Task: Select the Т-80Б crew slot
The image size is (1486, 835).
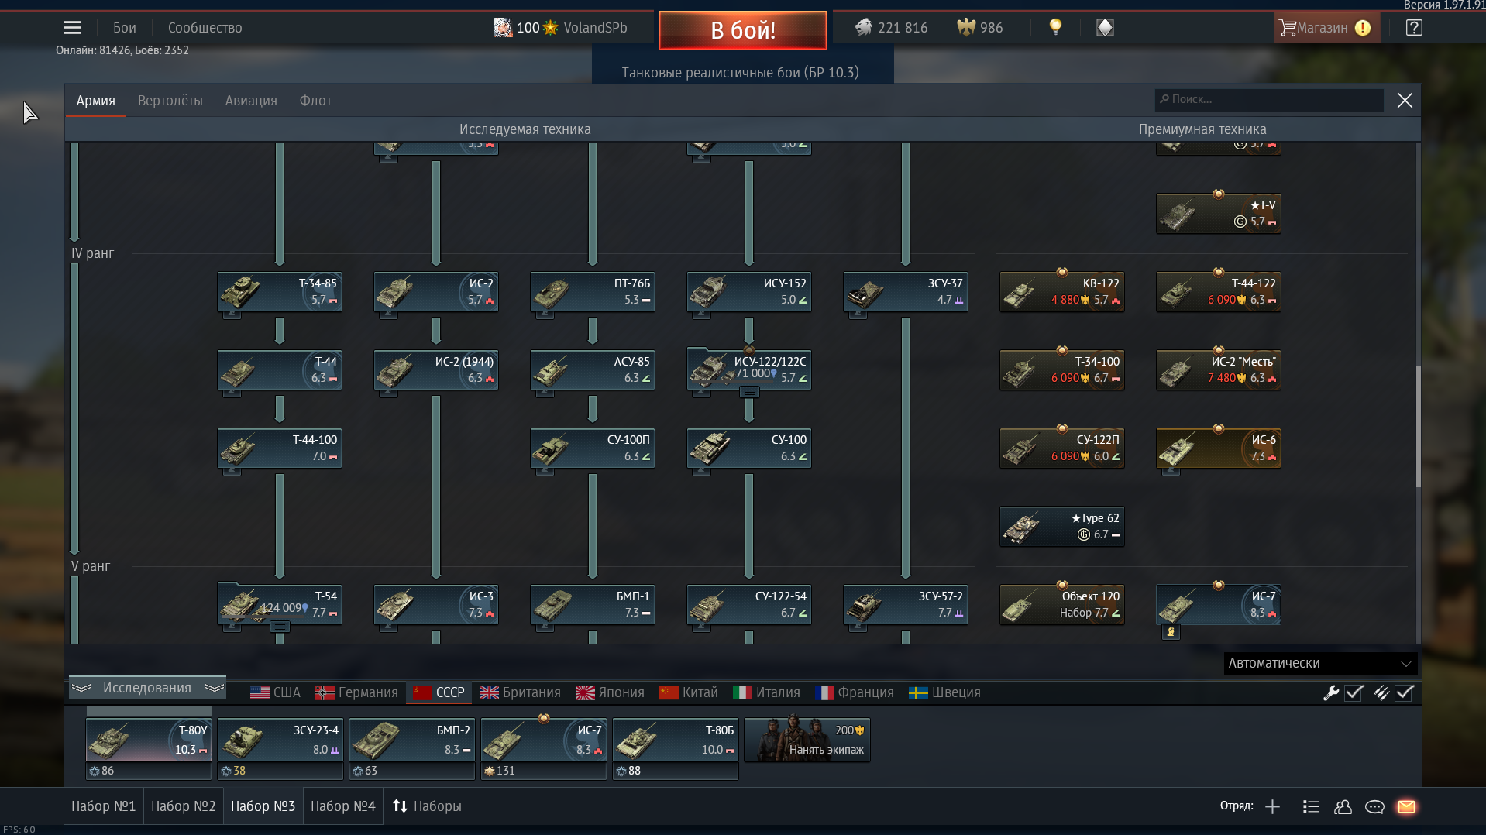Action: click(675, 741)
